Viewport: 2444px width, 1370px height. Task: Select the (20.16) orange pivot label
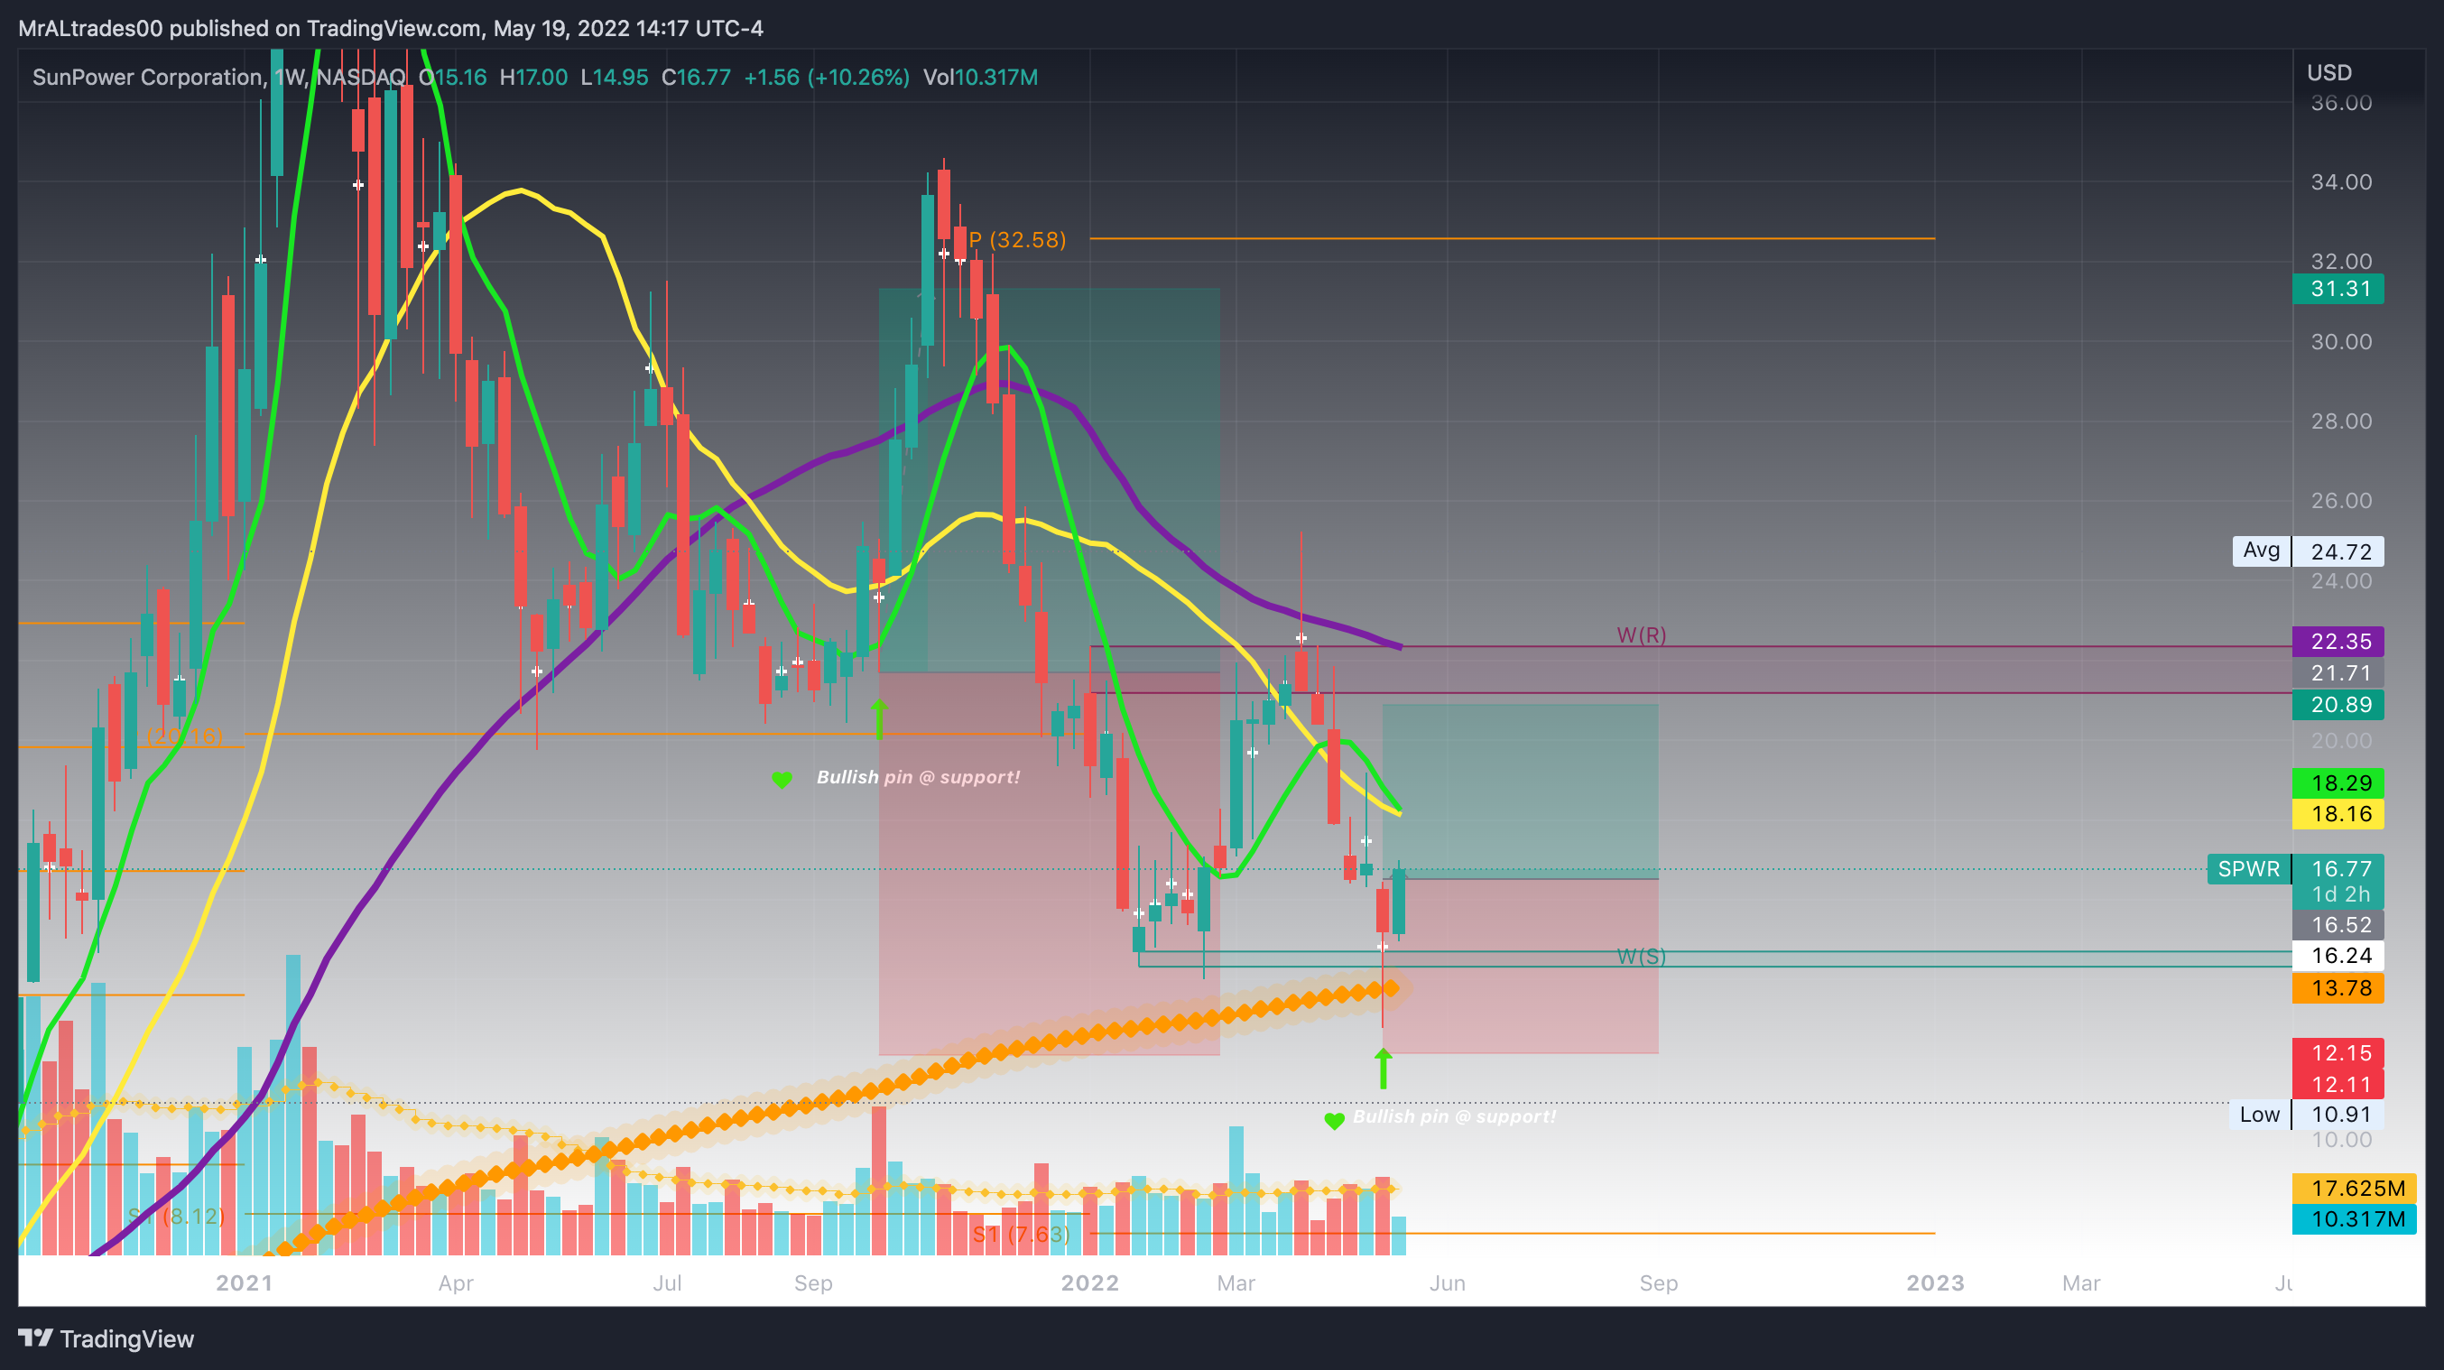(185, 736)
